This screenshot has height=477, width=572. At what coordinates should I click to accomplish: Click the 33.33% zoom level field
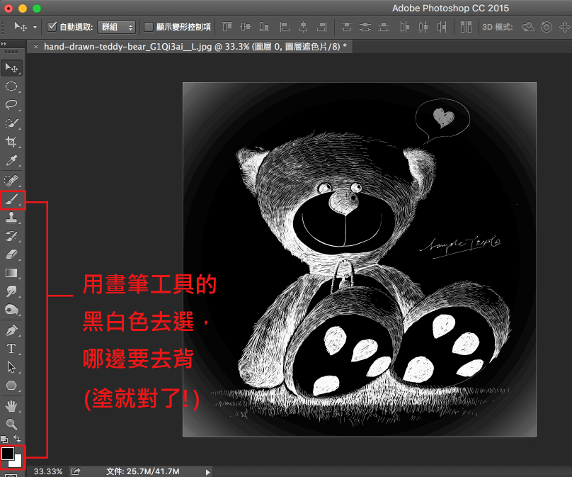[x=48, y=471]
